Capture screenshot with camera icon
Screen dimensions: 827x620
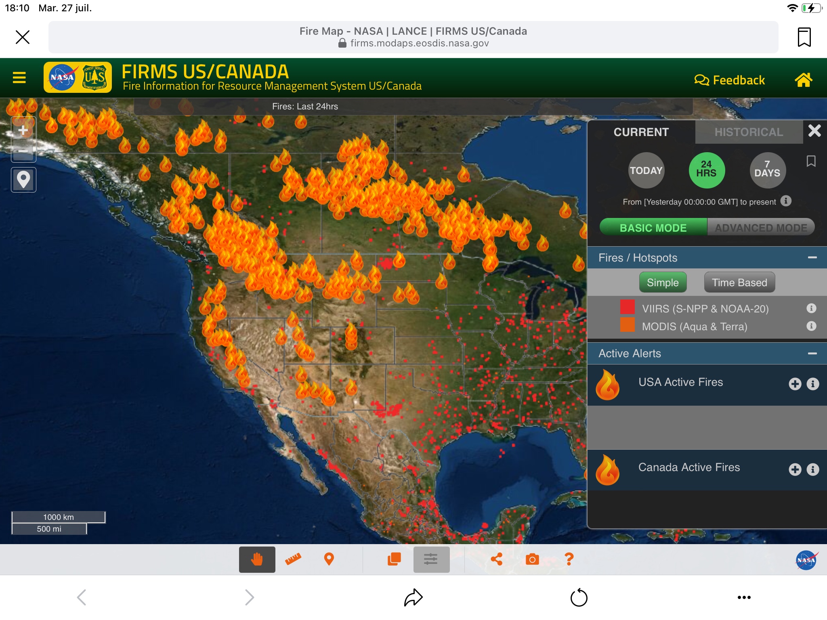[x=532, y=559]
